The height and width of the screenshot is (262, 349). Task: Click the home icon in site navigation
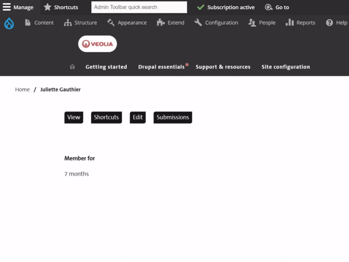pyautogui.click(x=72, y=67)
